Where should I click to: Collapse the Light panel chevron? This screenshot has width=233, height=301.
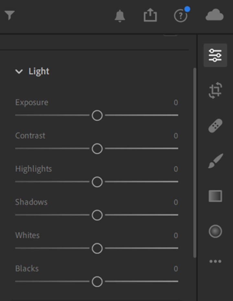click(19, 72)
